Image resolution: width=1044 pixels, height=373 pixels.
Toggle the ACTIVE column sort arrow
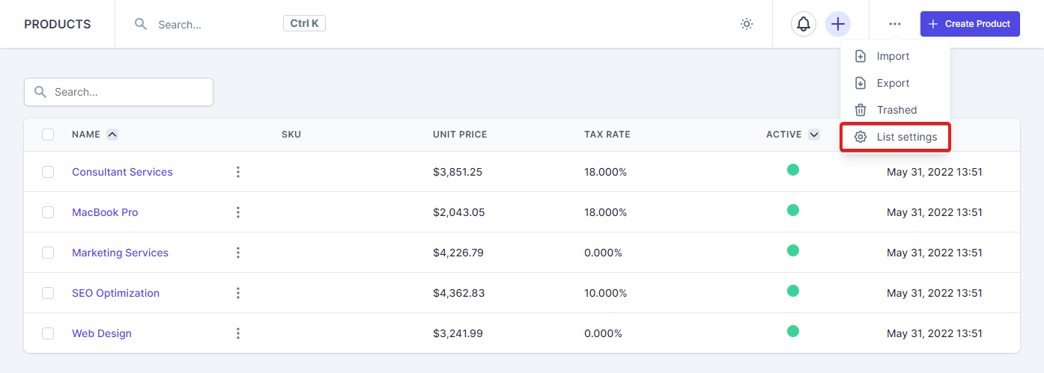[814, 135]
